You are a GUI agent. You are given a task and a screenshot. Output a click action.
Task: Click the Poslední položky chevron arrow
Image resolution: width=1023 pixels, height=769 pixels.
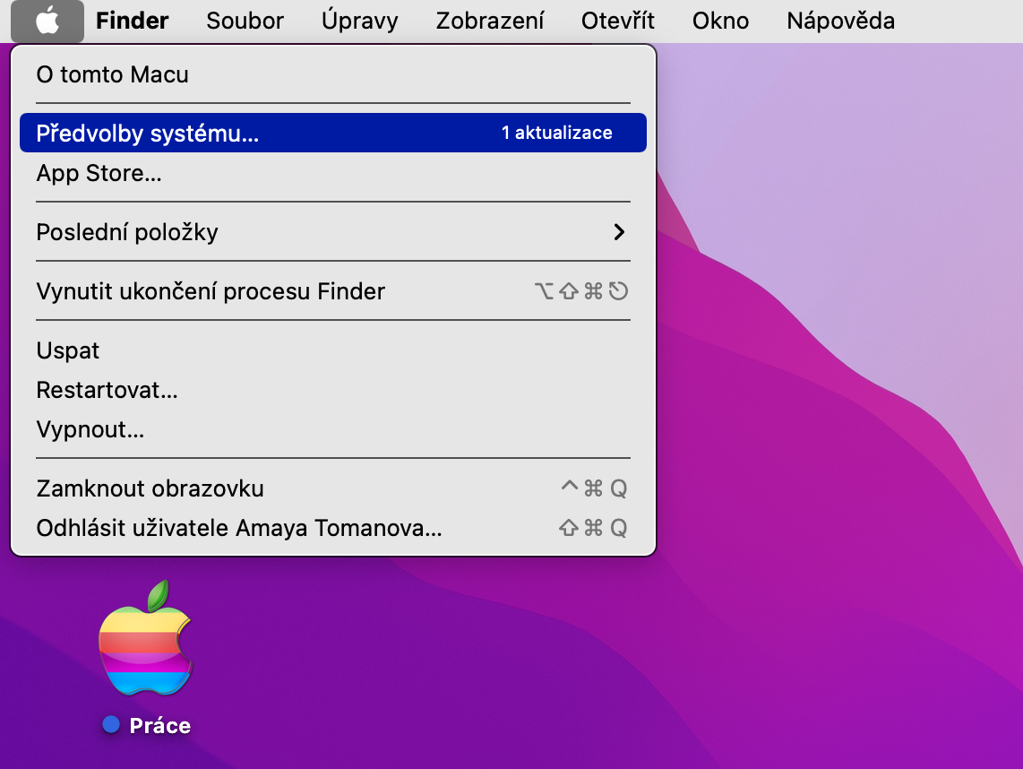click(619, 232)
